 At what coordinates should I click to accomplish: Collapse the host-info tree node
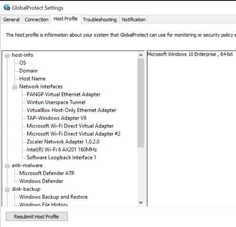pos(7,55)
